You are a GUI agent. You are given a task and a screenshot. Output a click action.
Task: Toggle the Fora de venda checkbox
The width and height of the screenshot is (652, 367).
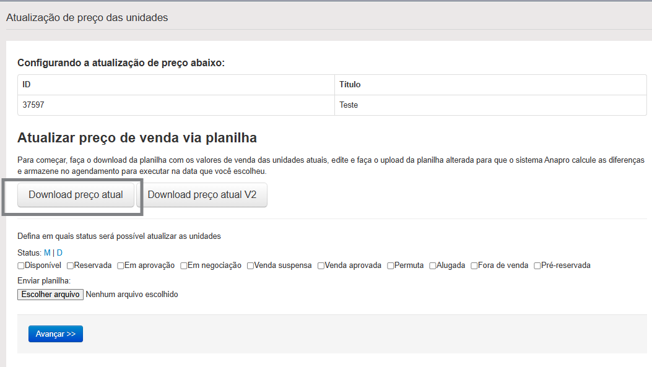click(474, 266)
